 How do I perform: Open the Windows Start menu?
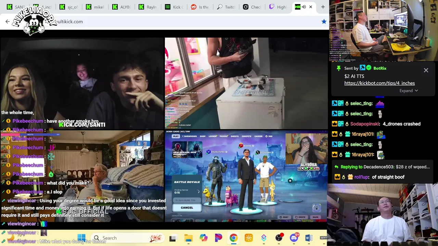pos(81,238)
